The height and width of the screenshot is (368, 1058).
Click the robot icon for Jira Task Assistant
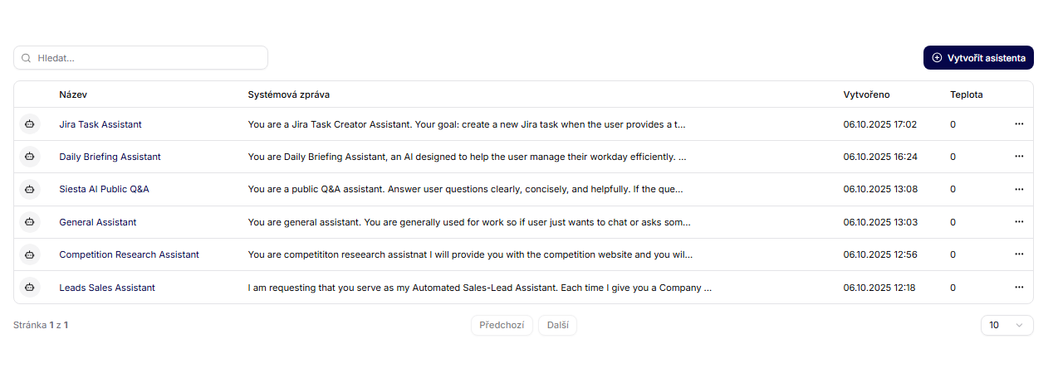pyautogui.click(x=30, y=124)
